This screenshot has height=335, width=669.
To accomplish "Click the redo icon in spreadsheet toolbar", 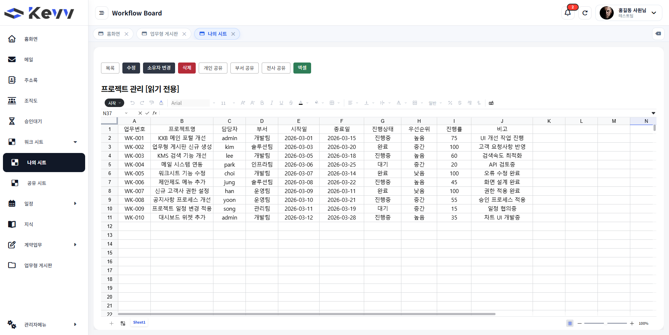I will point(142,103).
